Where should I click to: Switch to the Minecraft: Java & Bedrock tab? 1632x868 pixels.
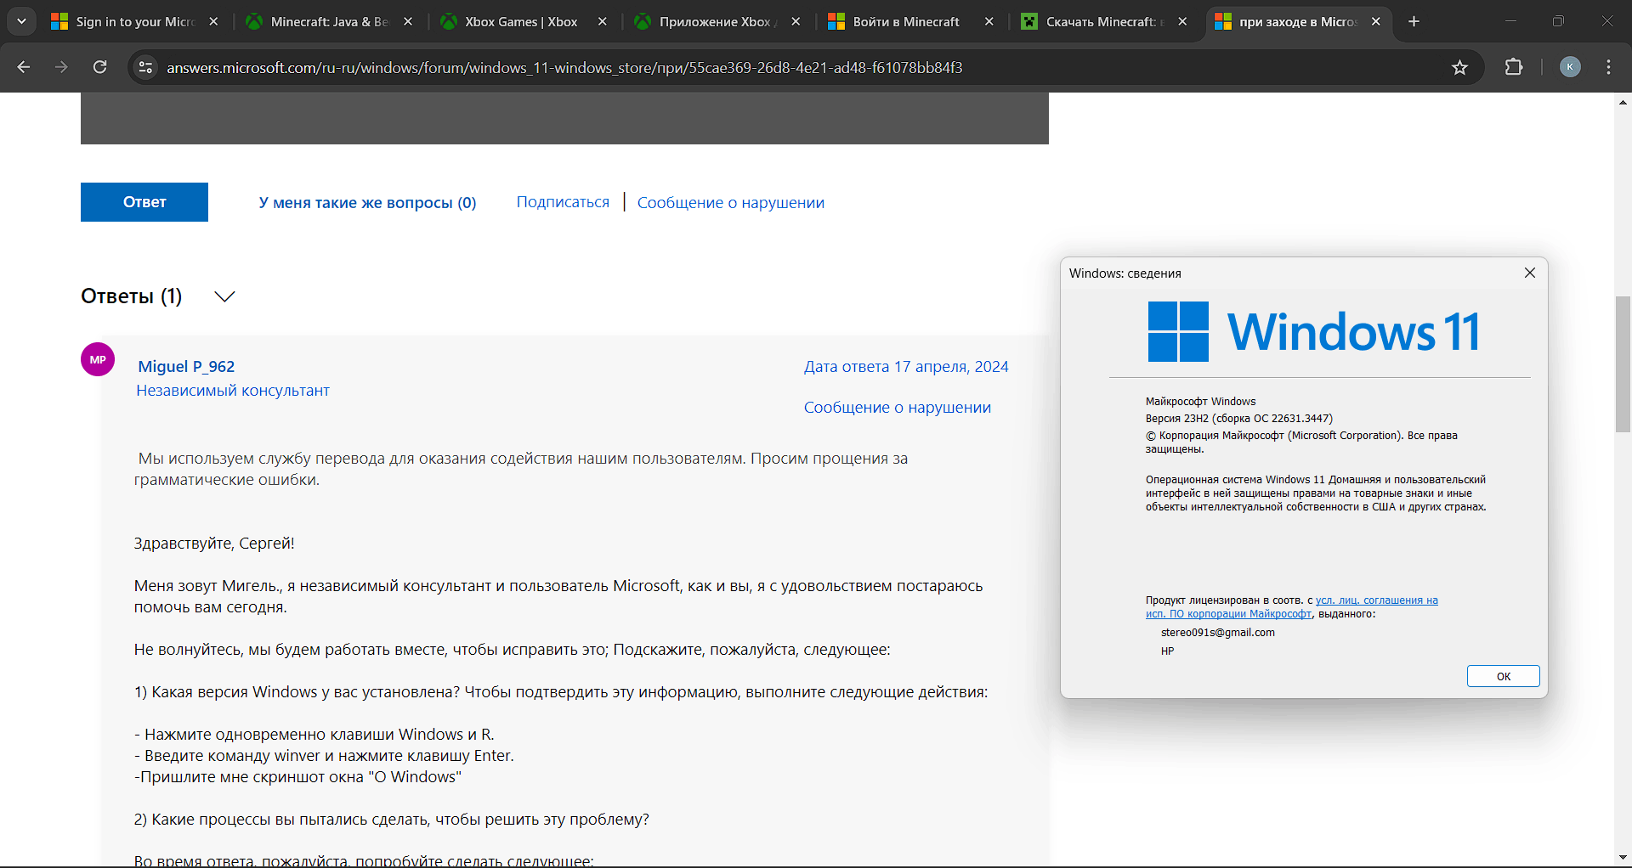point(318,22)
